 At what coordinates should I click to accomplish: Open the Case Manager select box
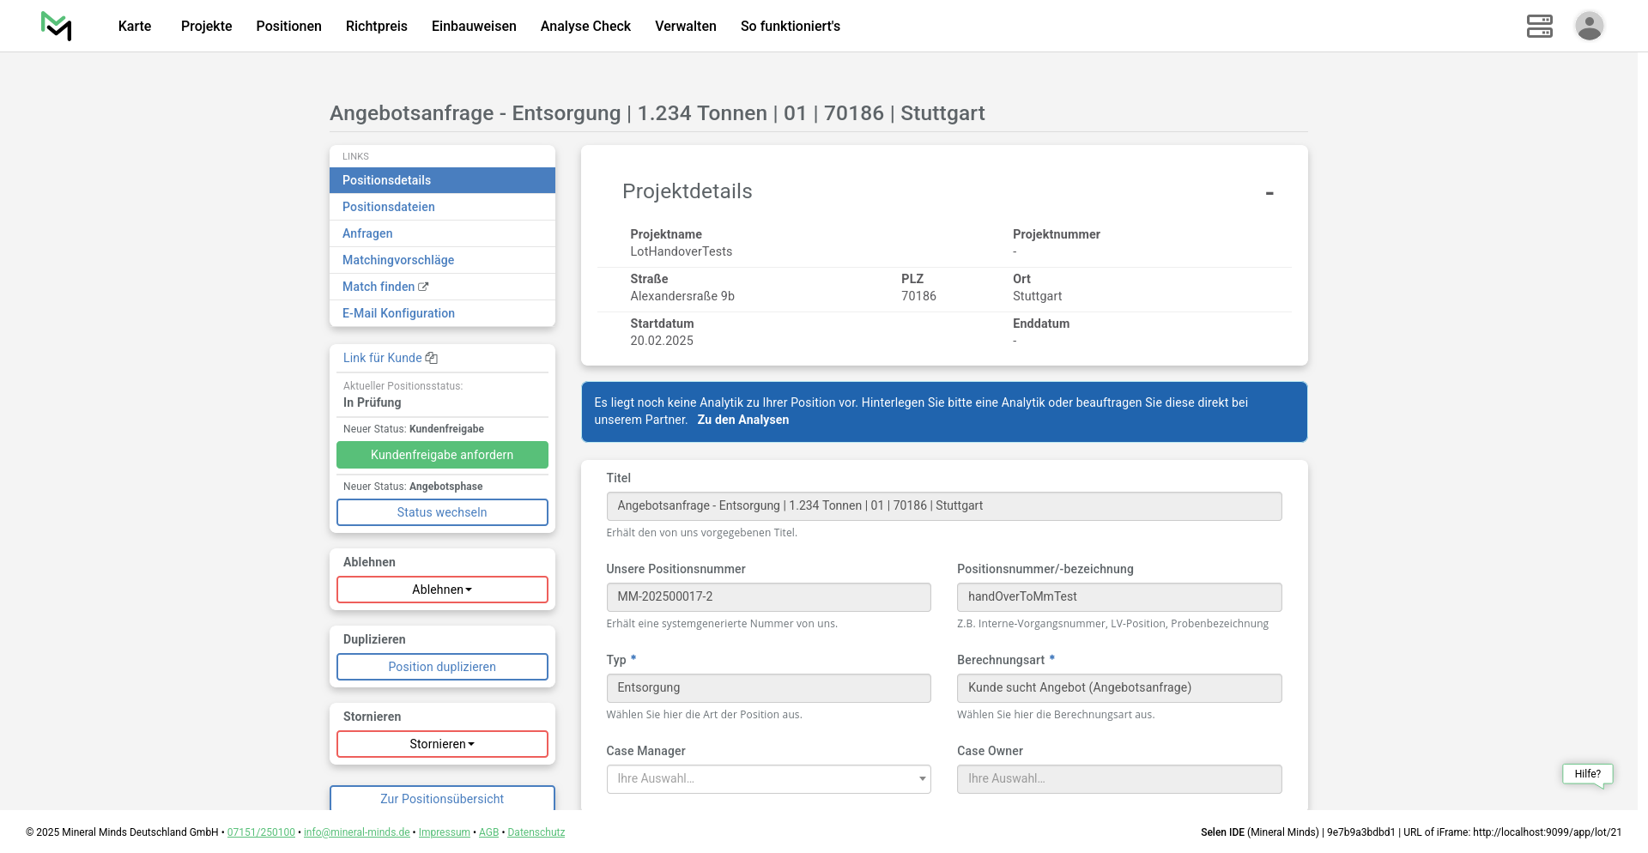(x=767, y=778)
